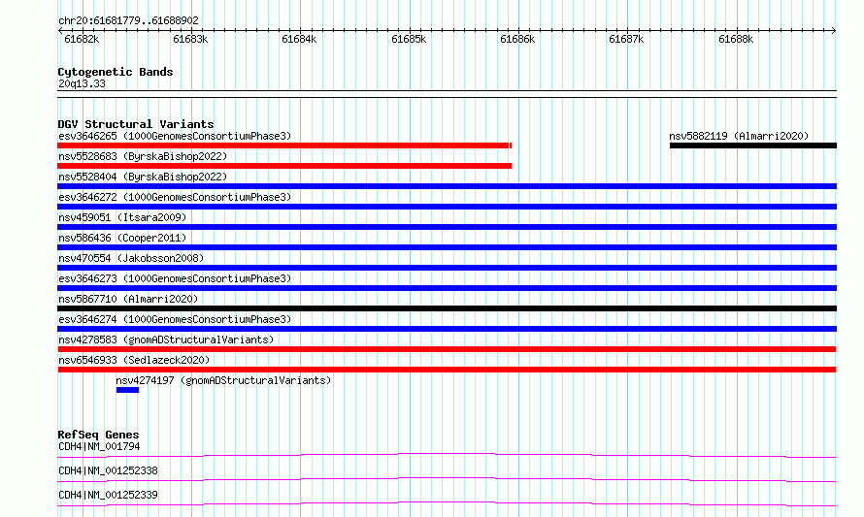
Task: Open nsv5528404 (ByrskaBishop2022) label
Action: point(143,177)
